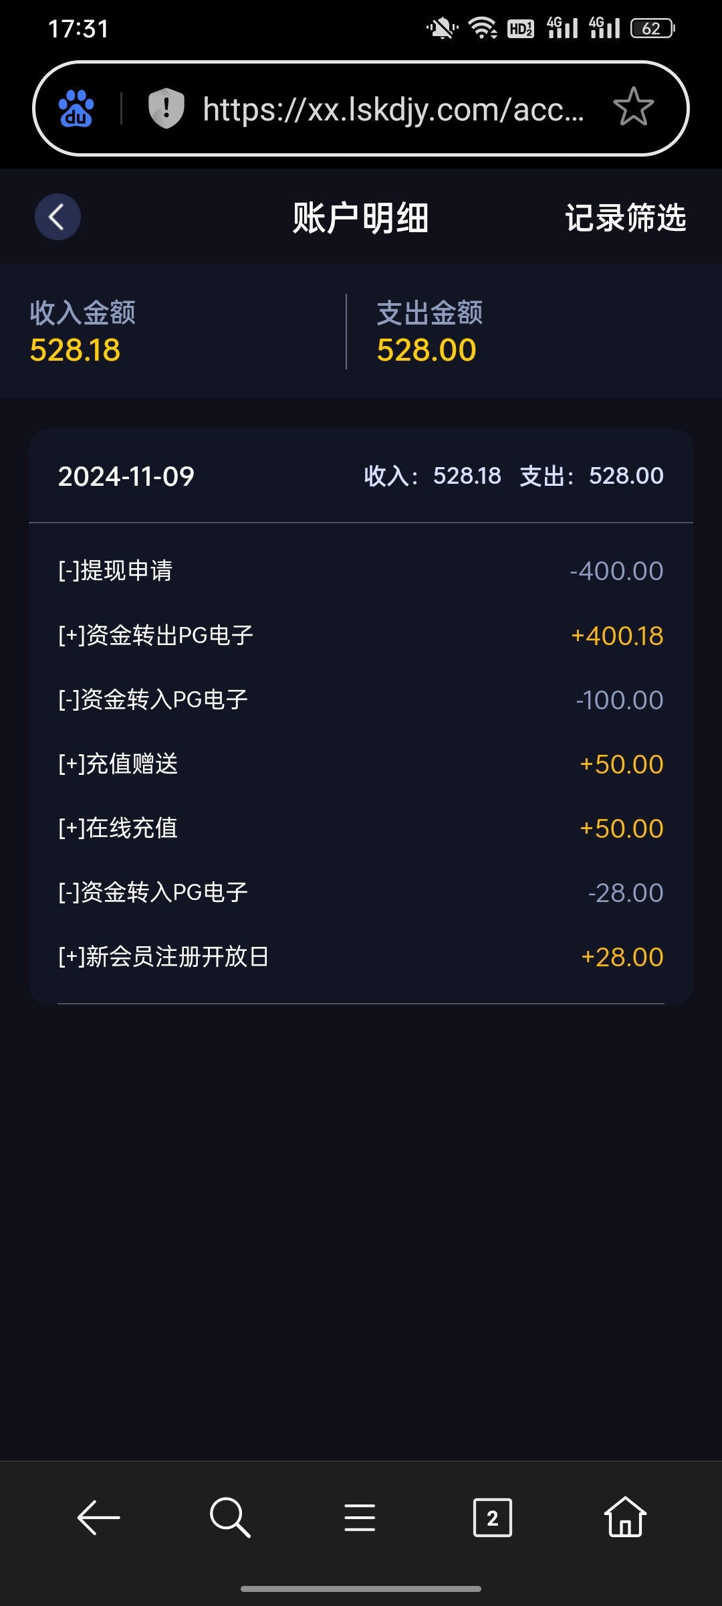Select the 资金转出PG电子 +400.18 record
The height and width of the screenshot is (1606, 722).
click(361, 635)
